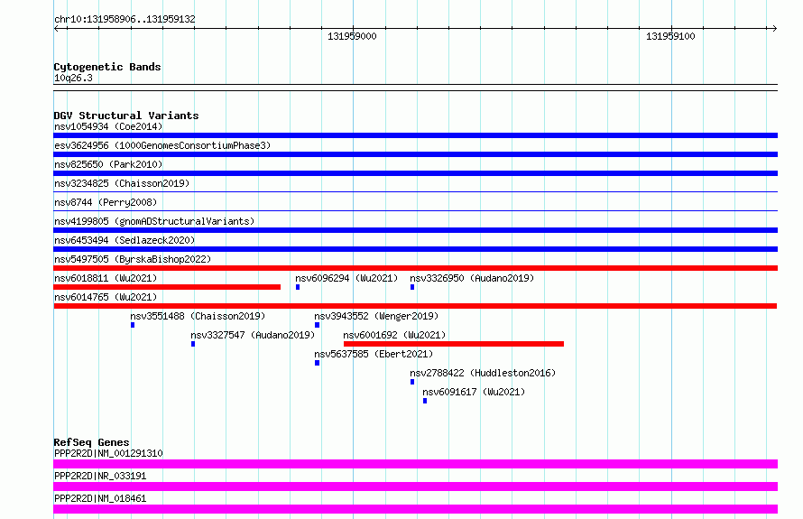The width and height of the screenshot is (803, 519).
Task: Click nsv3943552 (Wenger2019) variant label
Action: (376, 316)
